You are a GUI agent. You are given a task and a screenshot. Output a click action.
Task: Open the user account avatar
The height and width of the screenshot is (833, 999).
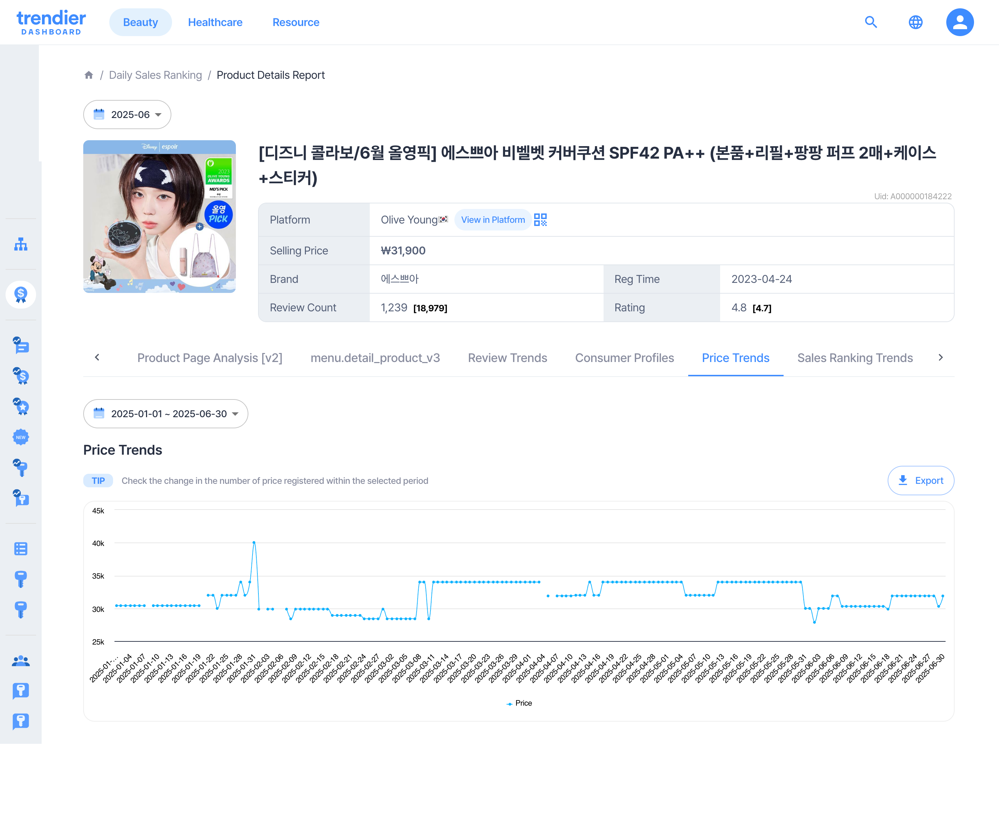coord(959,22)
